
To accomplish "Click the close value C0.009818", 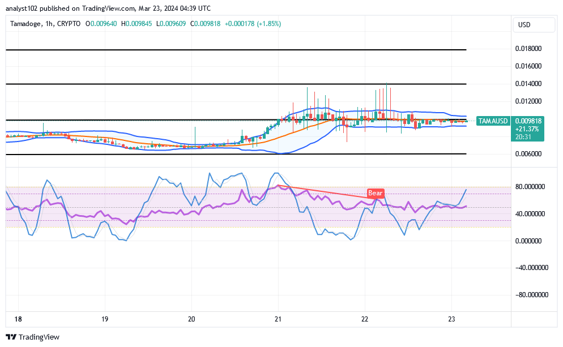I will tap(206, 24).
